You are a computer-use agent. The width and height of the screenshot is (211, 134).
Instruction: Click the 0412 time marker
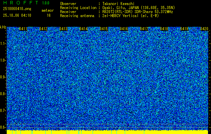tap(43, 29)
